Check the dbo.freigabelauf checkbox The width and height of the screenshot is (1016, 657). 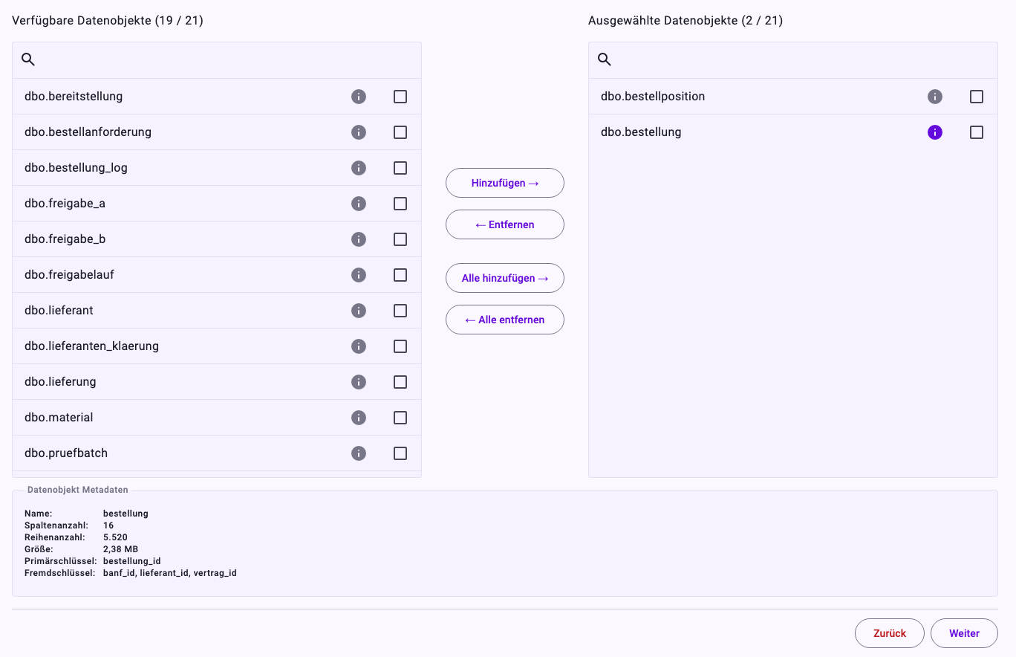click(x=400, y=275)
